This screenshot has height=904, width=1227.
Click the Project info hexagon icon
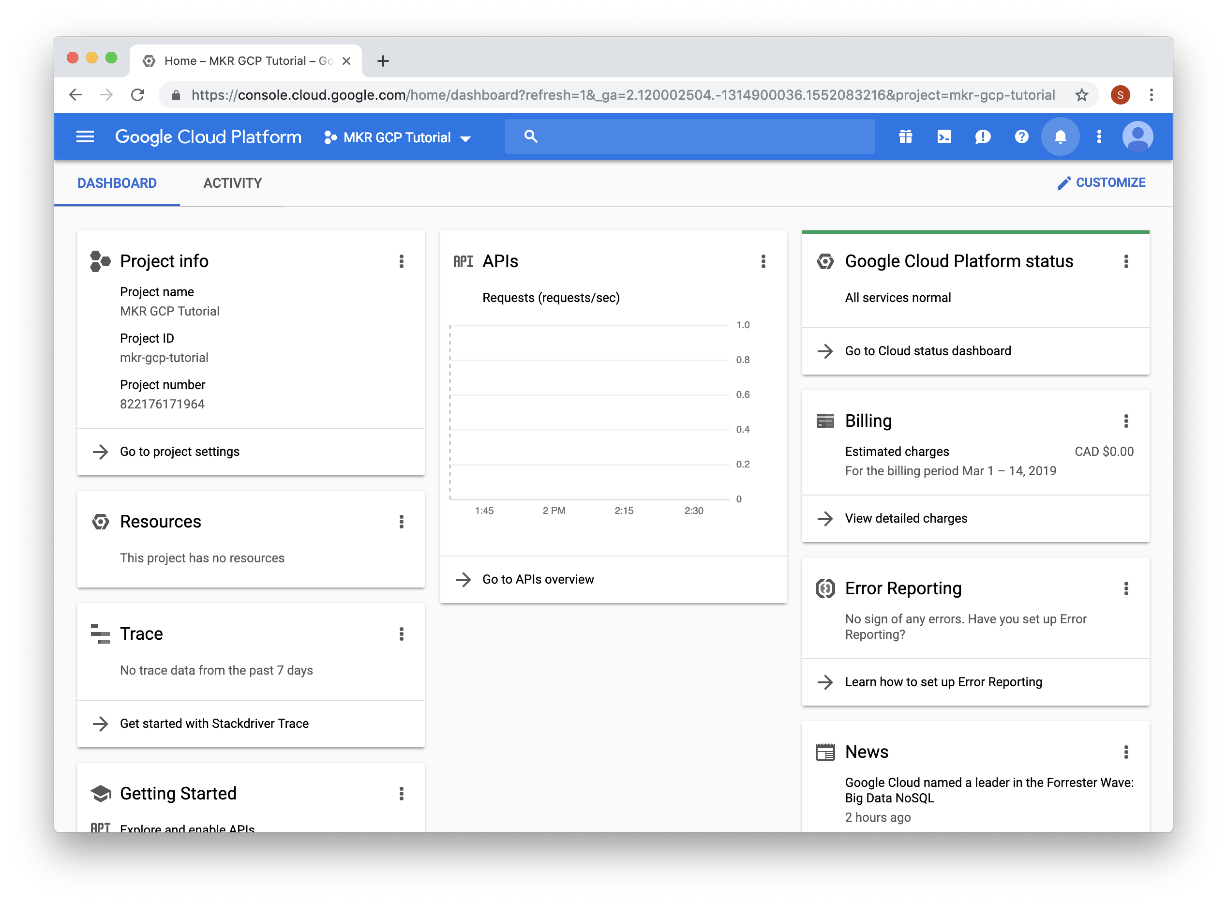tap(100, 261)
